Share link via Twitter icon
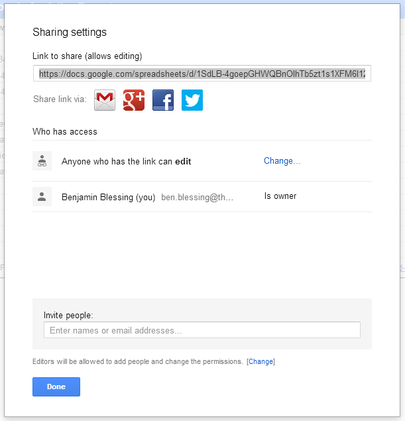The width and height of the screenshot is (405, 421). (x=192, y=100)
